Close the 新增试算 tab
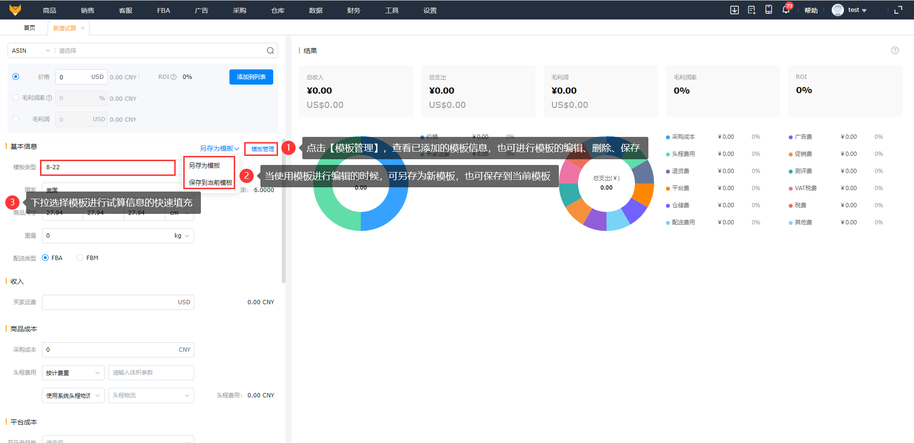 click(83, 28)
